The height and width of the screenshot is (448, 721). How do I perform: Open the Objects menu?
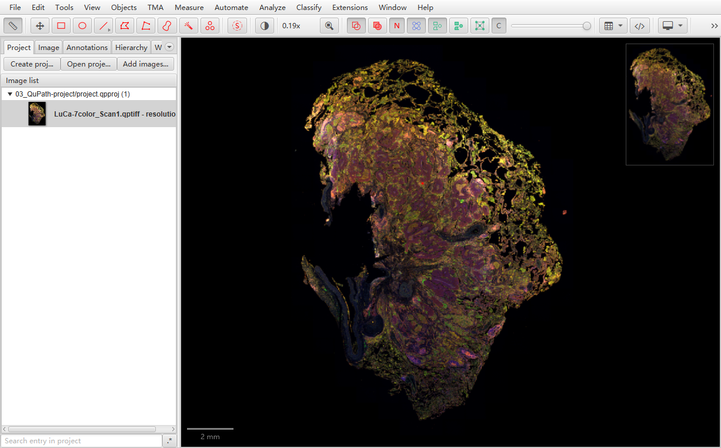click(124, 7)
